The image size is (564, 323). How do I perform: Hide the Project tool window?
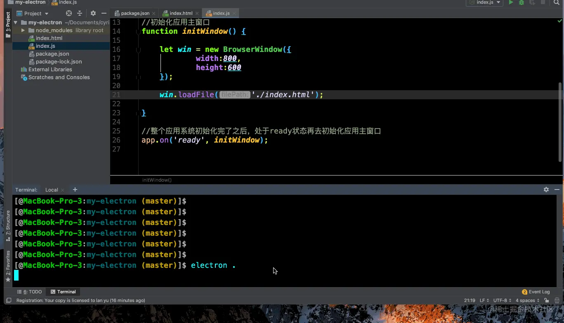click(104, 13)
